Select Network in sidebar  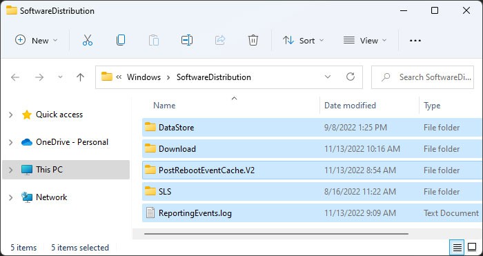click(52, 197)
